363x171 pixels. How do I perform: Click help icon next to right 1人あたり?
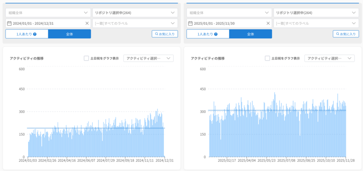[216, 34]
